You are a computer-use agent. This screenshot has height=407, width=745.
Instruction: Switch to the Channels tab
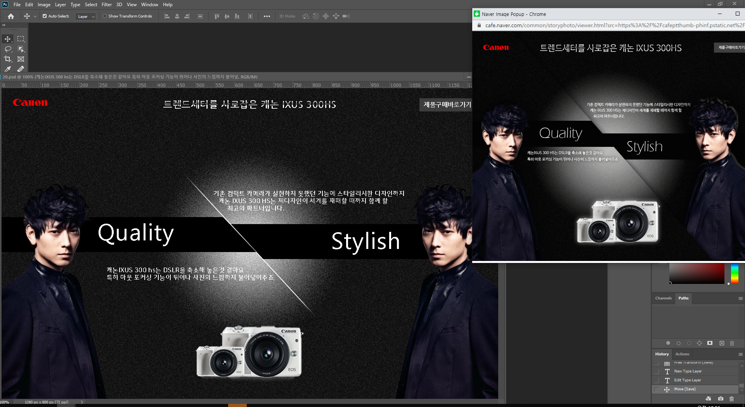point(664,298)
